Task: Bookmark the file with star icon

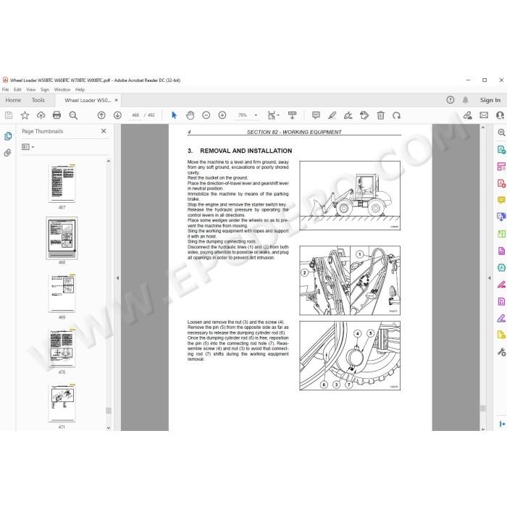Action: tap(25, 115)
